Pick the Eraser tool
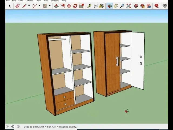Viewport: 173px width, 130px height. (x=18, y=6)
